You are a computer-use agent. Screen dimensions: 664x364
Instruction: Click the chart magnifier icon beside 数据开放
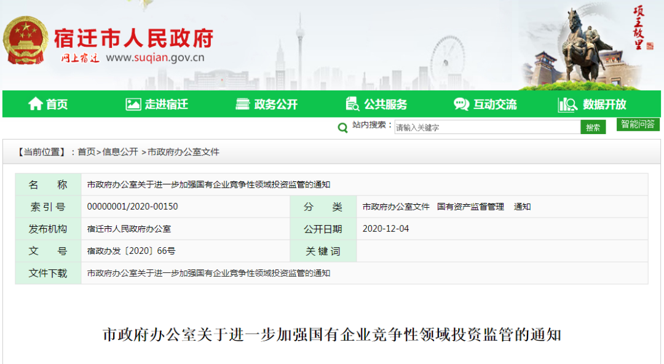568,105
